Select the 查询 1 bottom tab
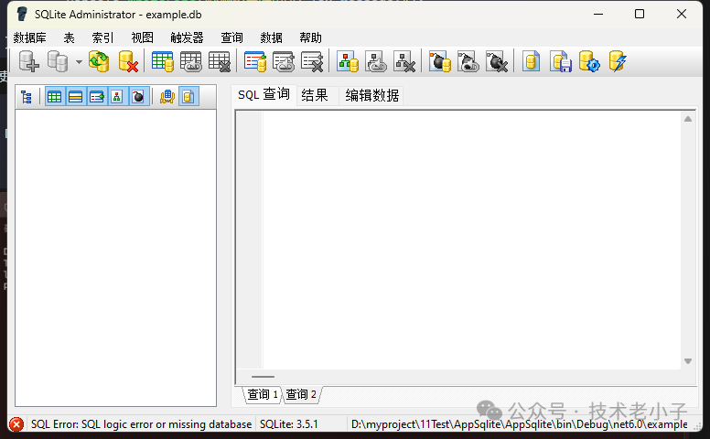 click(263, 394)
